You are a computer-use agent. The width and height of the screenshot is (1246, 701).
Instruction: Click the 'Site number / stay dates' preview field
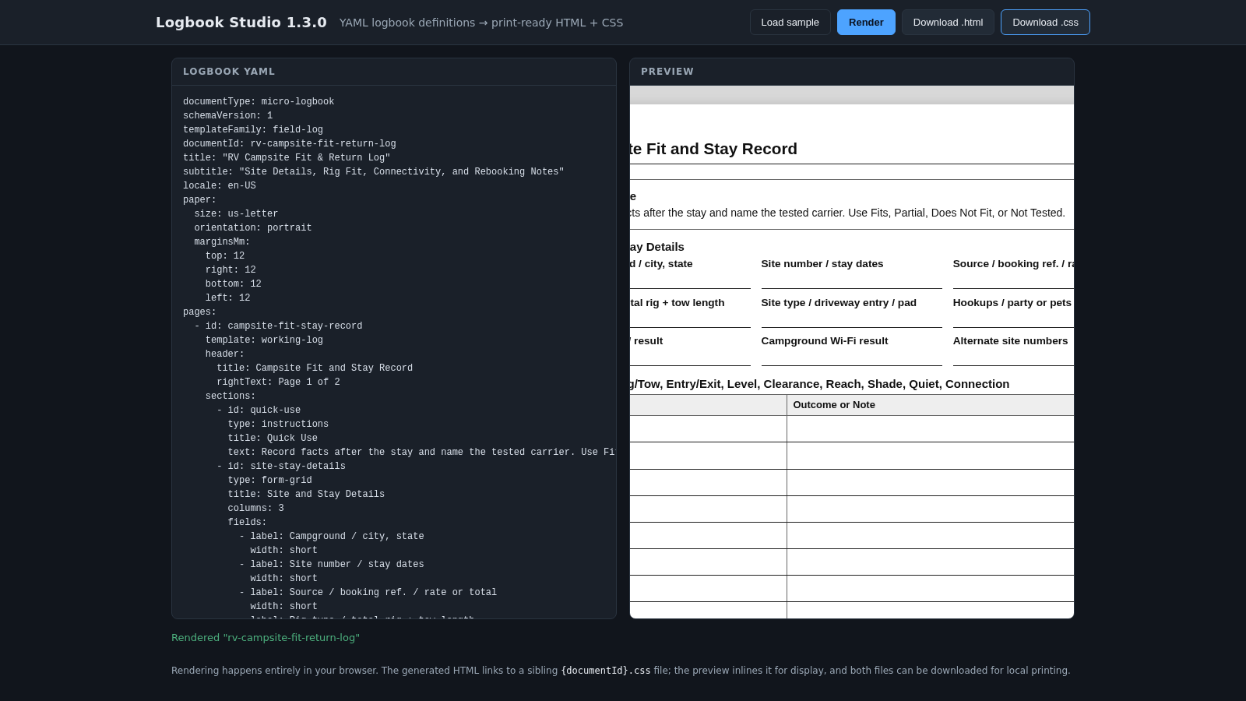point(852,273)
